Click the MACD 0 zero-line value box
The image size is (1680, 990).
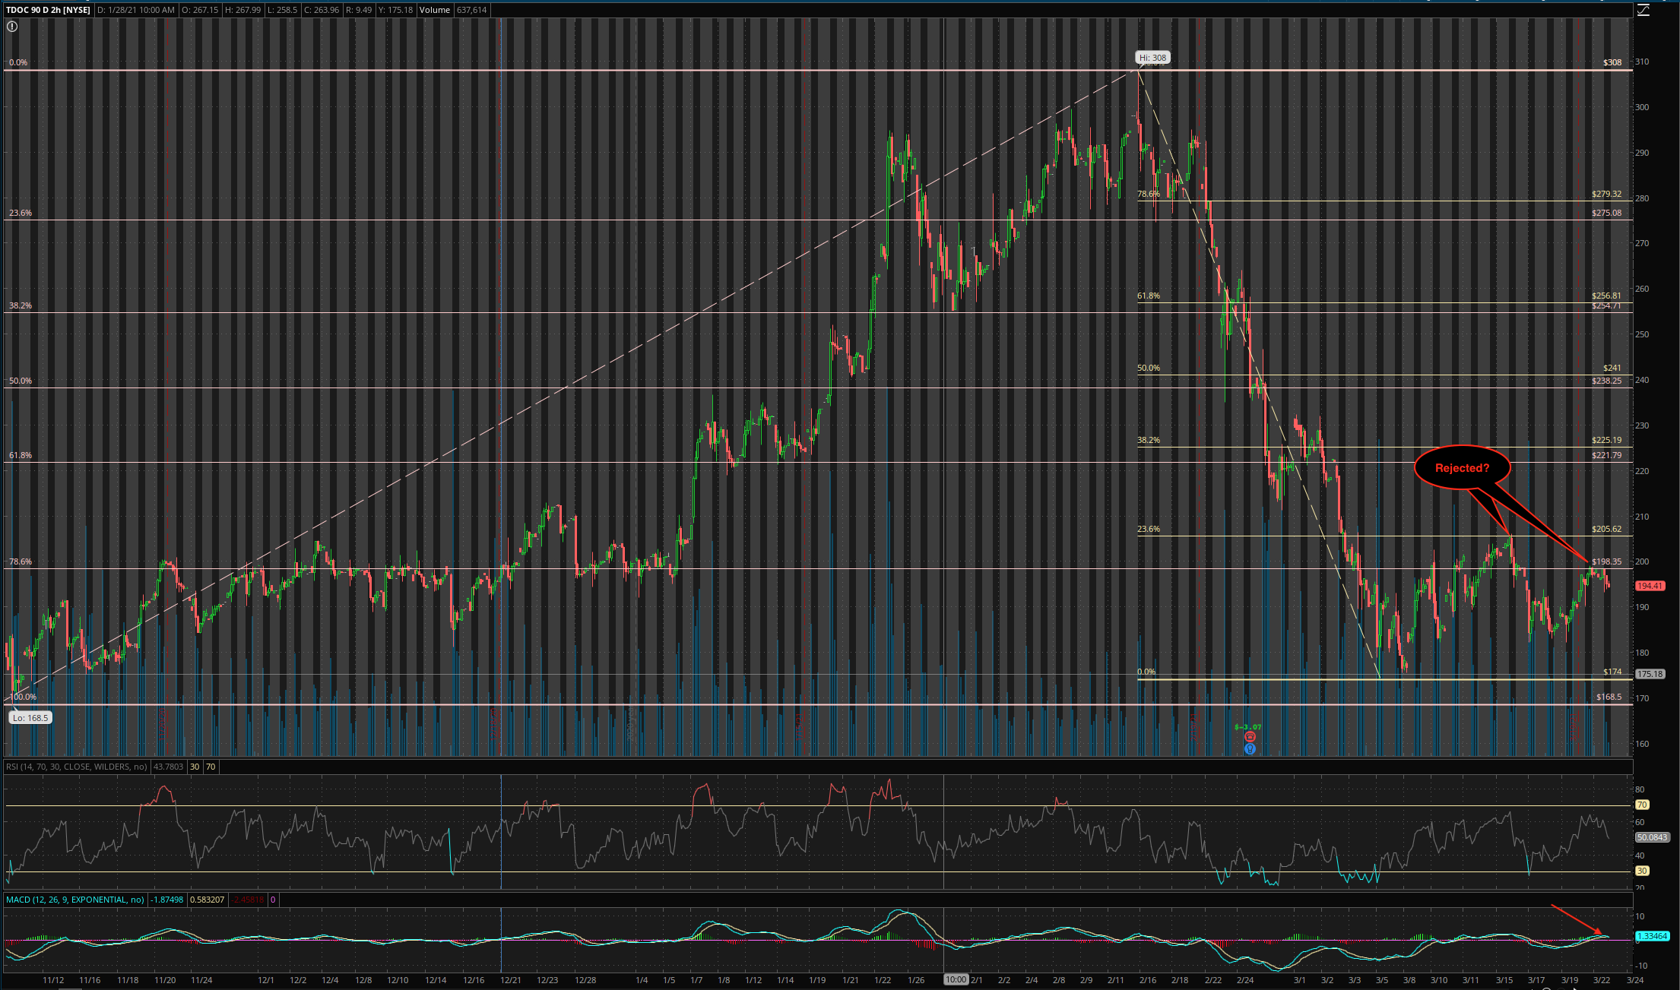[x=273, y=900]
